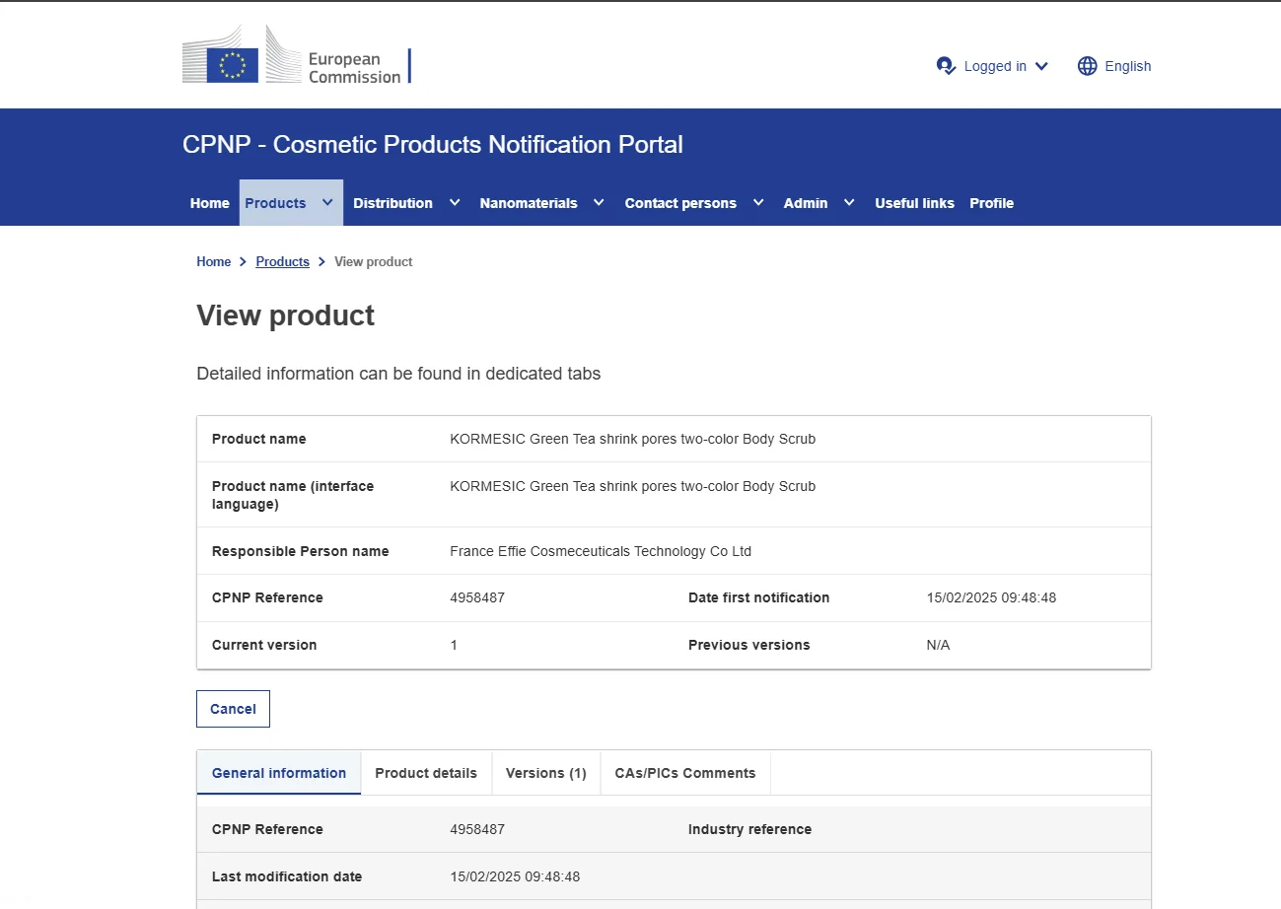Image resolution: width=1281 pixels, height=909 pixels.
Task: Open the Profile menu item
Action: pos(991,203)
